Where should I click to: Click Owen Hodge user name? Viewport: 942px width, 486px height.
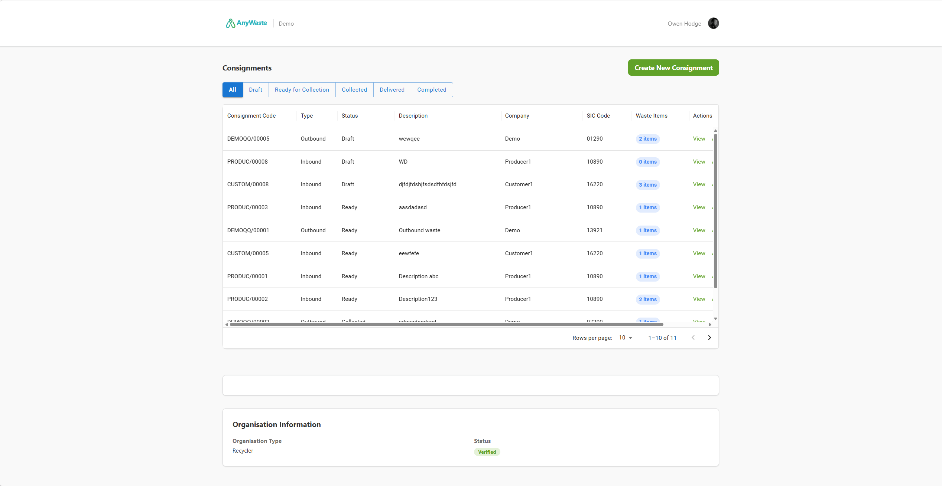coord(684,24)
